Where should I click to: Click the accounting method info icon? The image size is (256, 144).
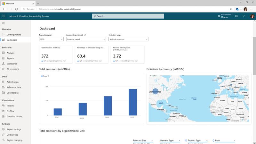click(x=85, y=35)
